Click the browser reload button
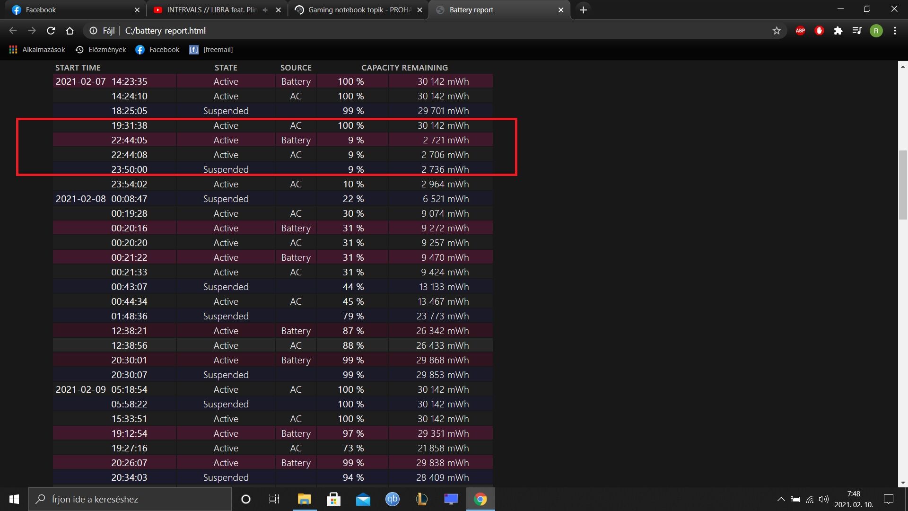Viewport: 908px width, 511px height. click(51, 31)
